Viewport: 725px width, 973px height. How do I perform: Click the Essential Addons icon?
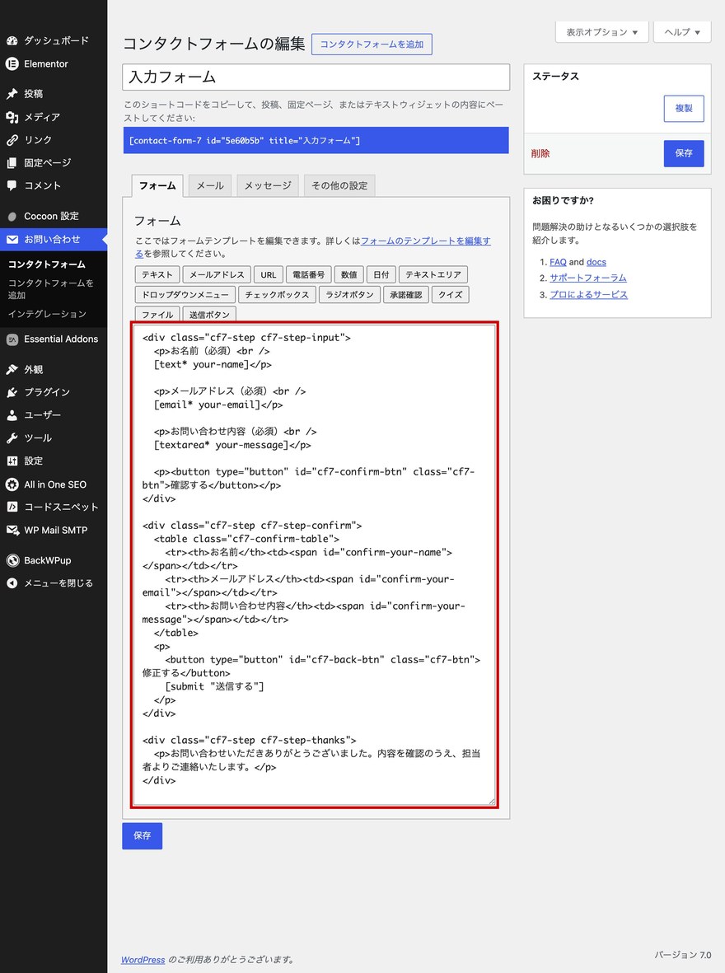click(12, 339)
